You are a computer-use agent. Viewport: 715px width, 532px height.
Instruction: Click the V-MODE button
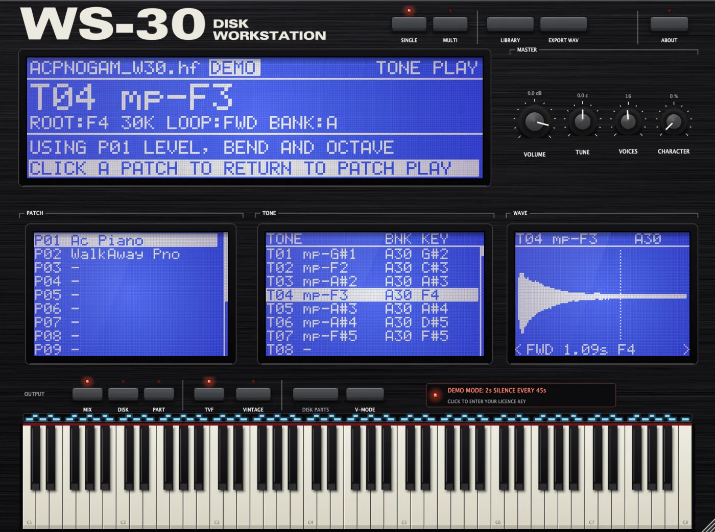click(x=365, y=394)
